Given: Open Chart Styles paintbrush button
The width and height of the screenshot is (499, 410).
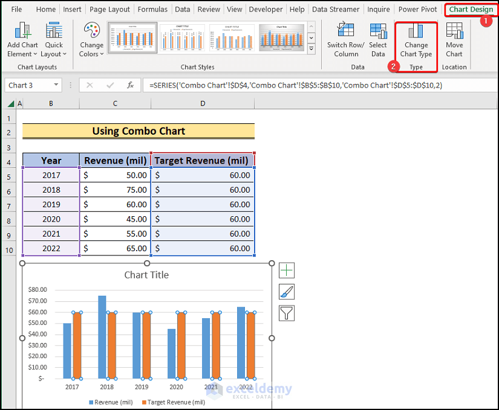Looking at the screenshot, I should 286,292.
